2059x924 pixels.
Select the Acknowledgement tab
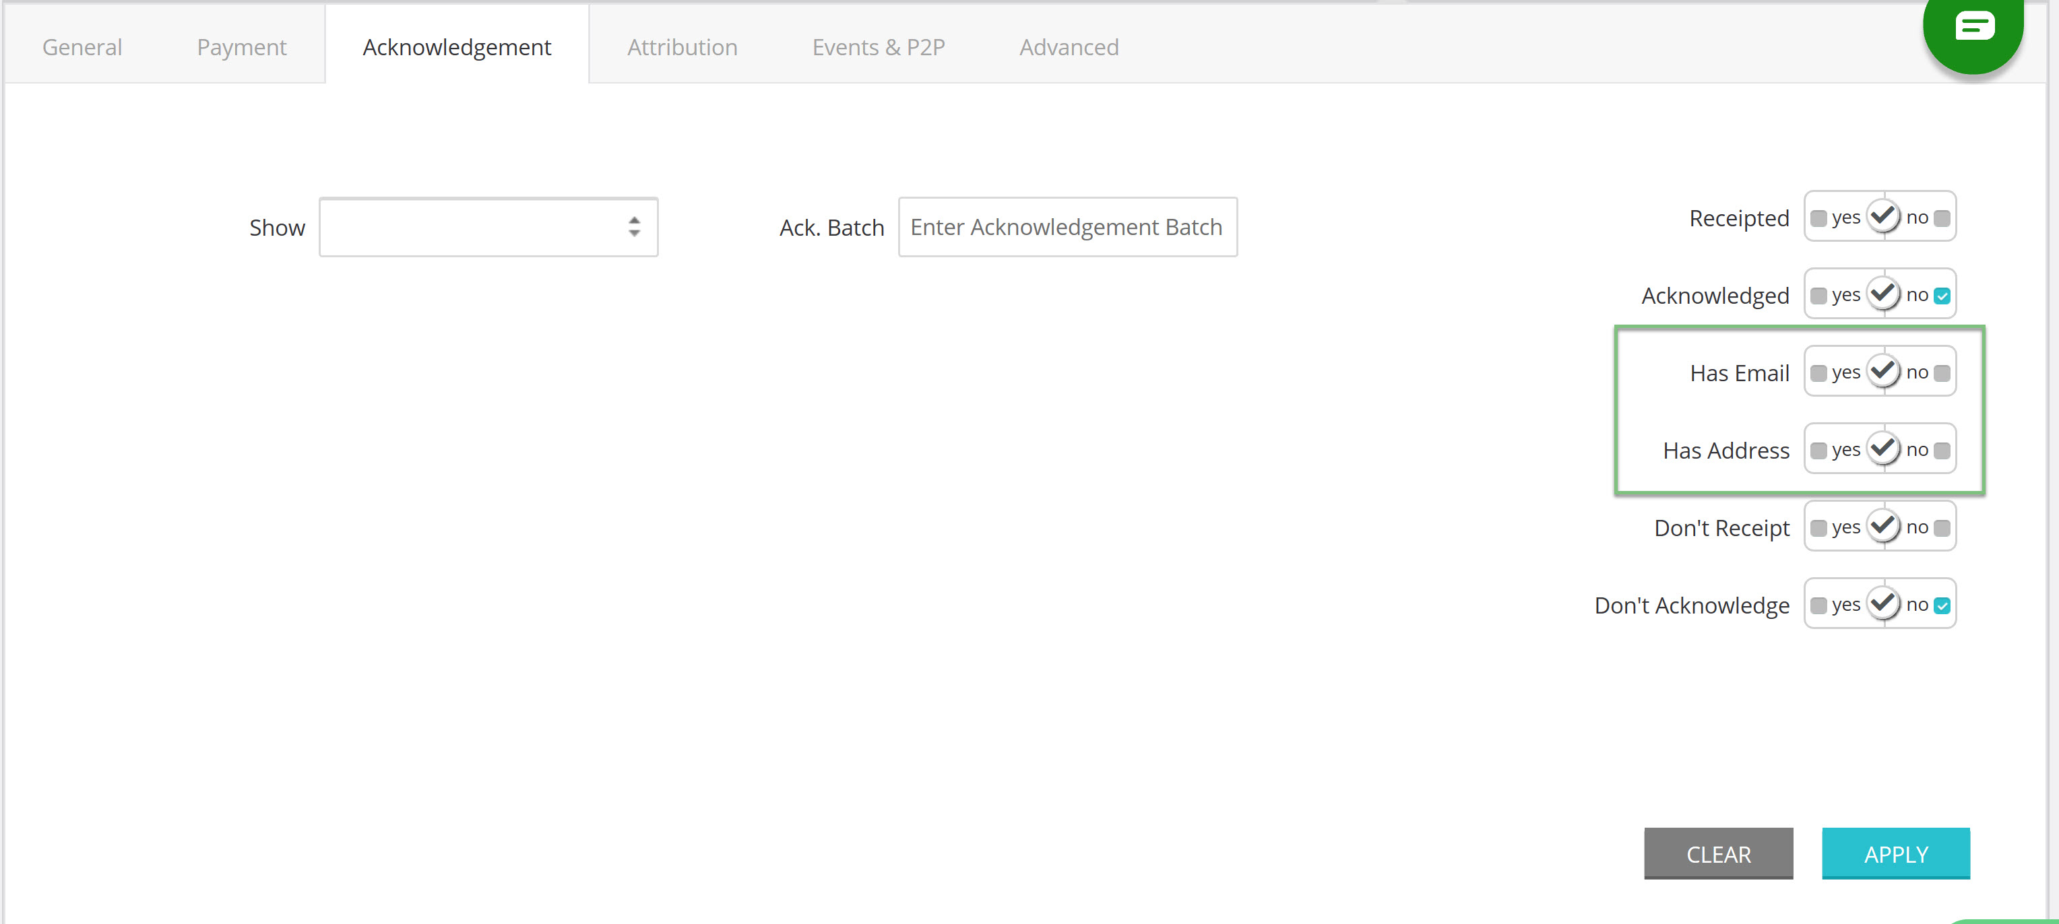[457, 47]
